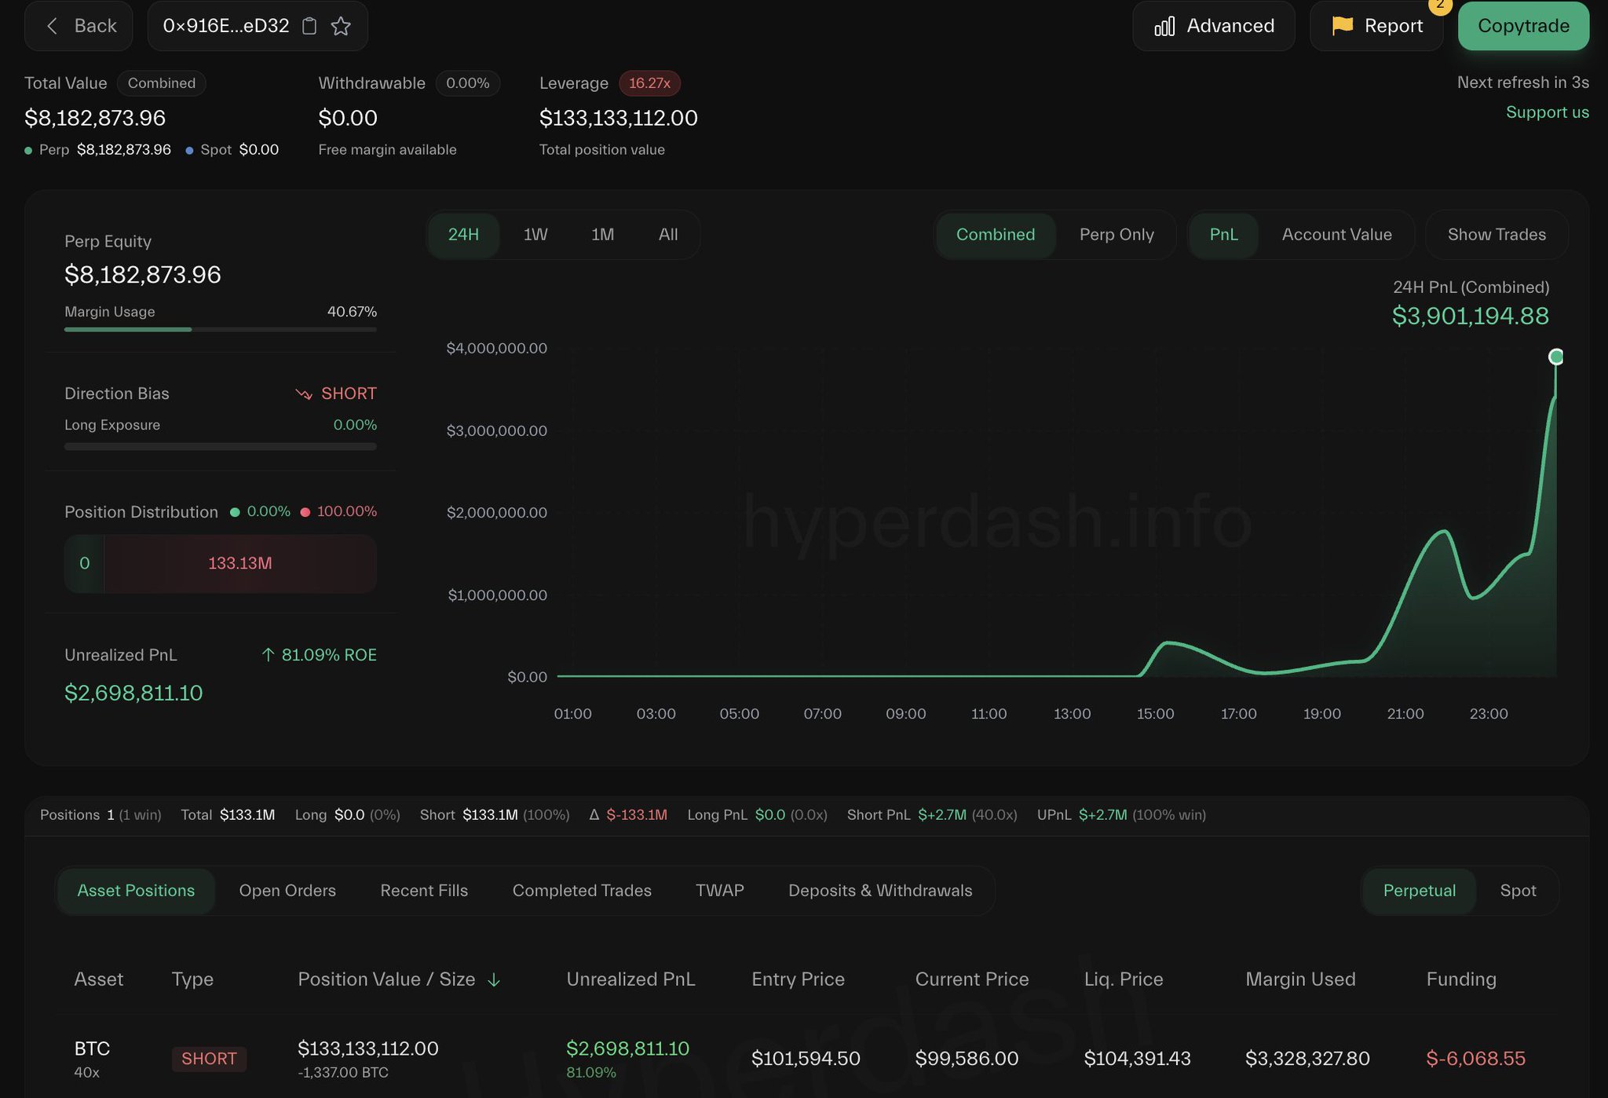Image resolution: width=1608 pixels, height=1098 pixels.
Task: Click the Advanced bar-chart icon
Action: point(1164,27)
